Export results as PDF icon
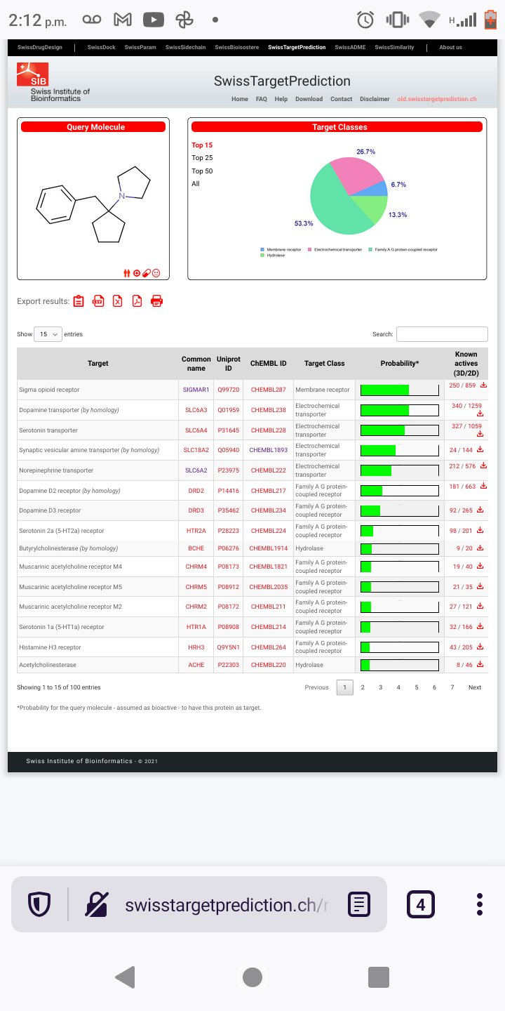Viewport: 505px width, 1011px height. point(137,301)
